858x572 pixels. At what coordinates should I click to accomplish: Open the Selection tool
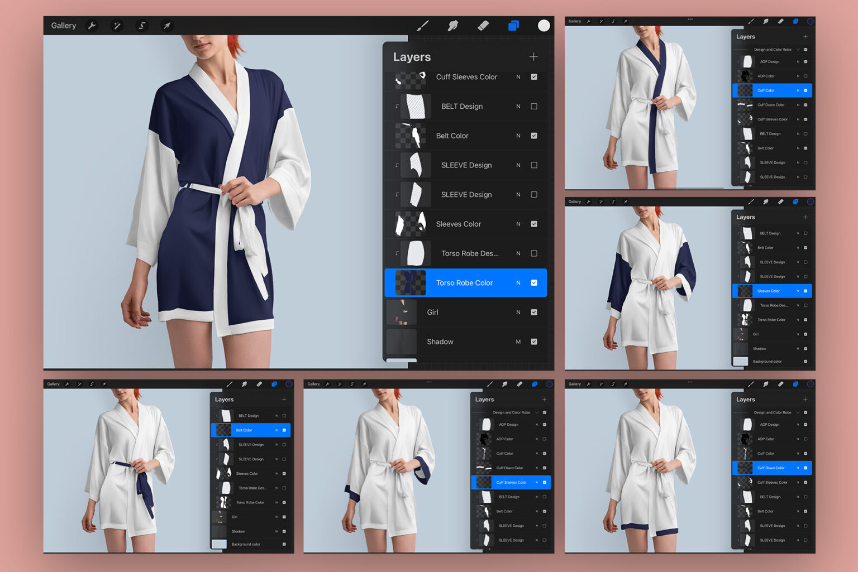pyautogui.click(x=141, y=25)
